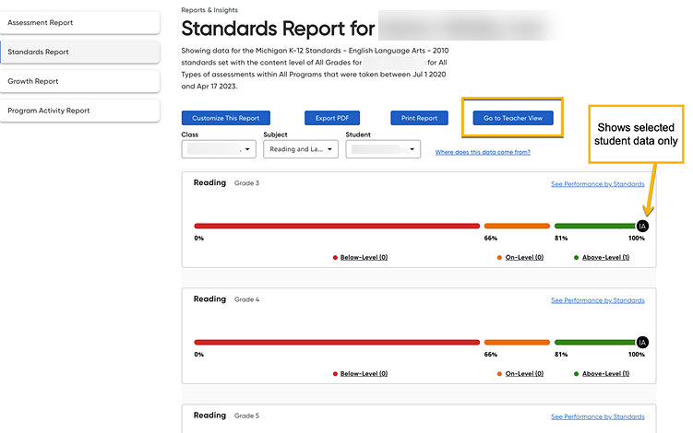Click the Reading Grade 5 heading
693x433 pixels.
click(226, 415)
